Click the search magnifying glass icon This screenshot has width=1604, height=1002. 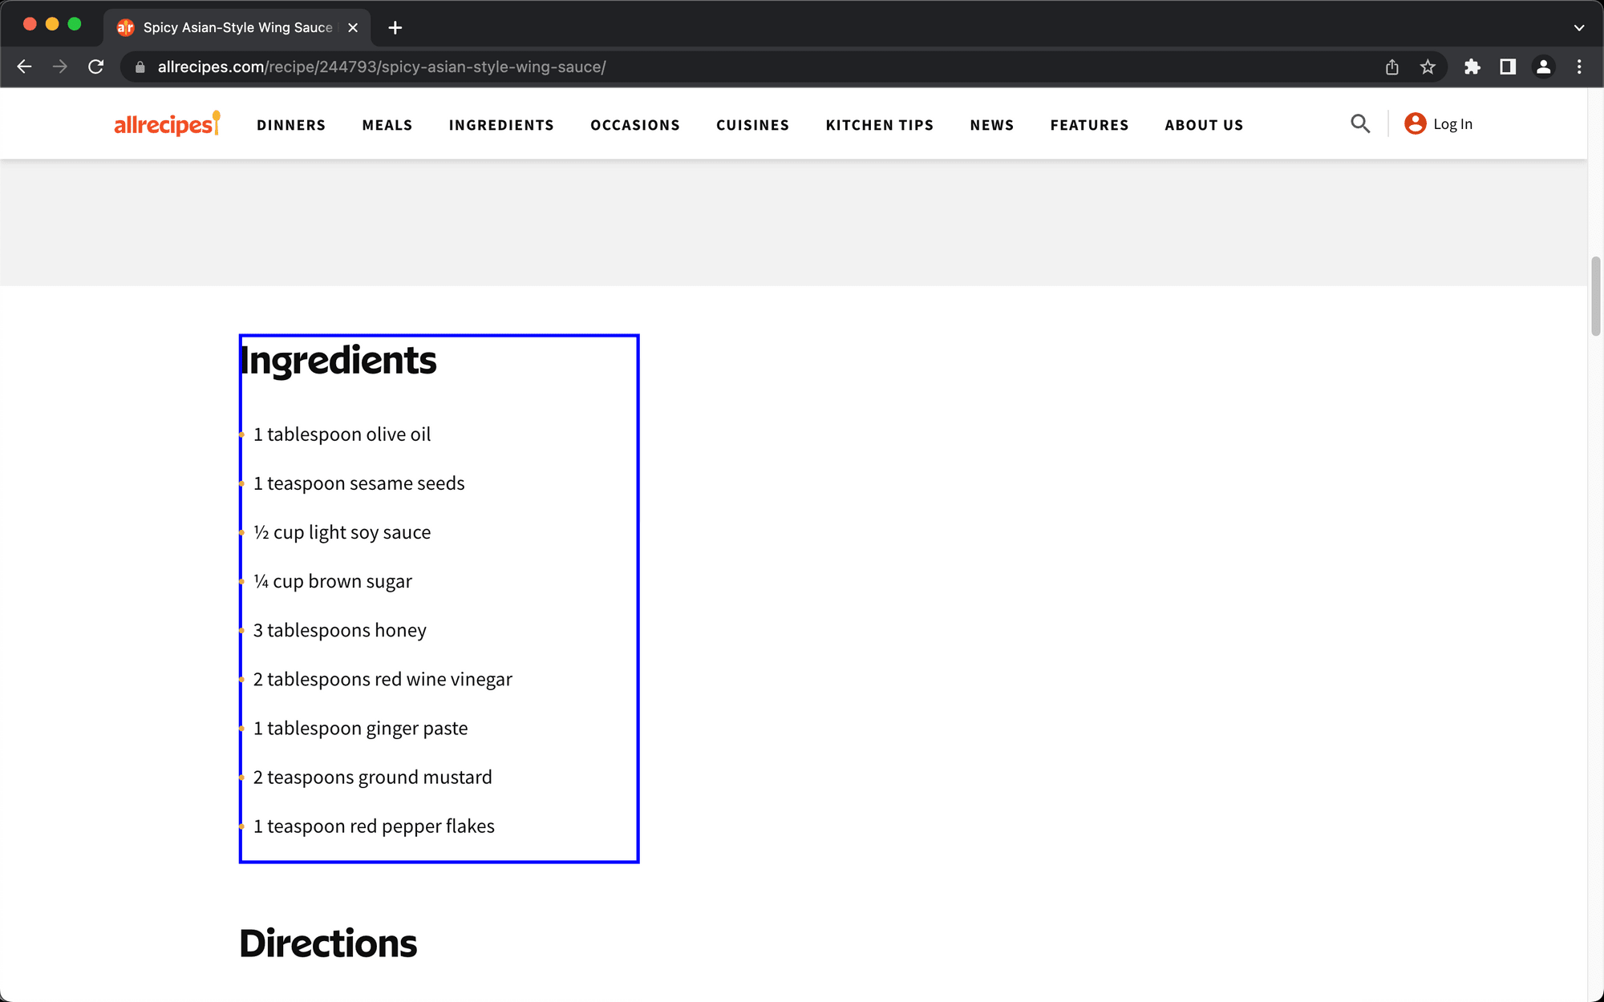tap(1360, 123)
